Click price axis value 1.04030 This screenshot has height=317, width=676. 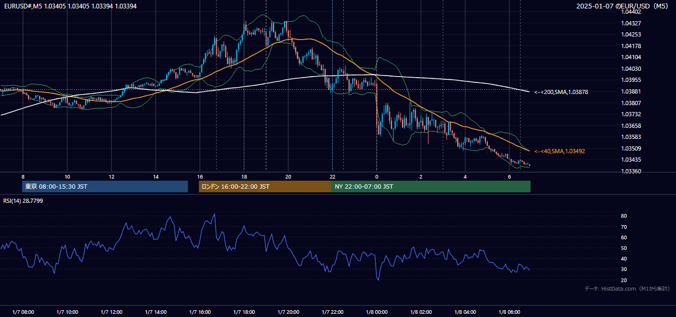(x=631, y=69)
